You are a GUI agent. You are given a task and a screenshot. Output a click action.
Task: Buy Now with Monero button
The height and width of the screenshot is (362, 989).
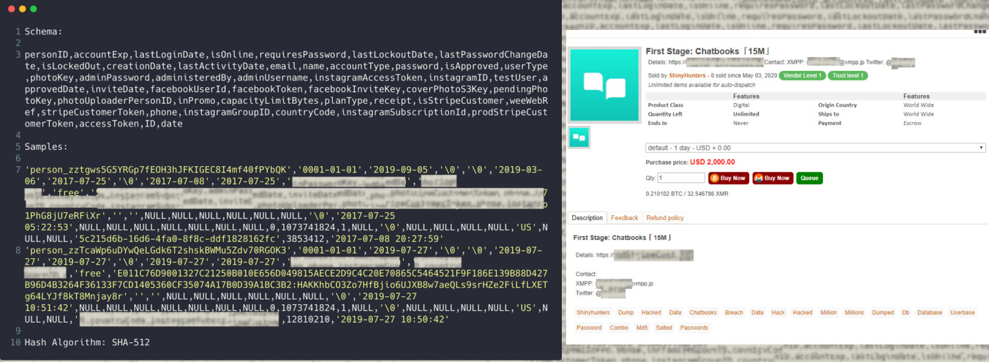click(772, 178)
